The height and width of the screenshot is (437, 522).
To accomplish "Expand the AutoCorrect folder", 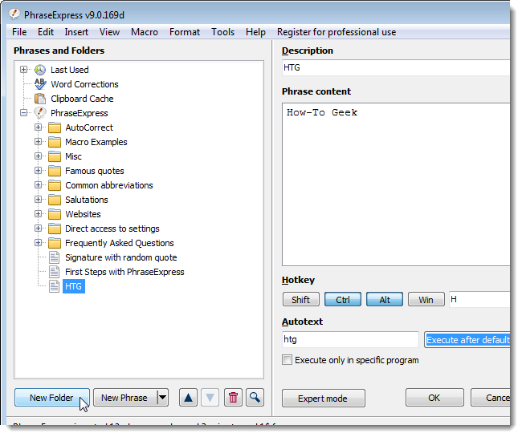I will tap(38, 127).
